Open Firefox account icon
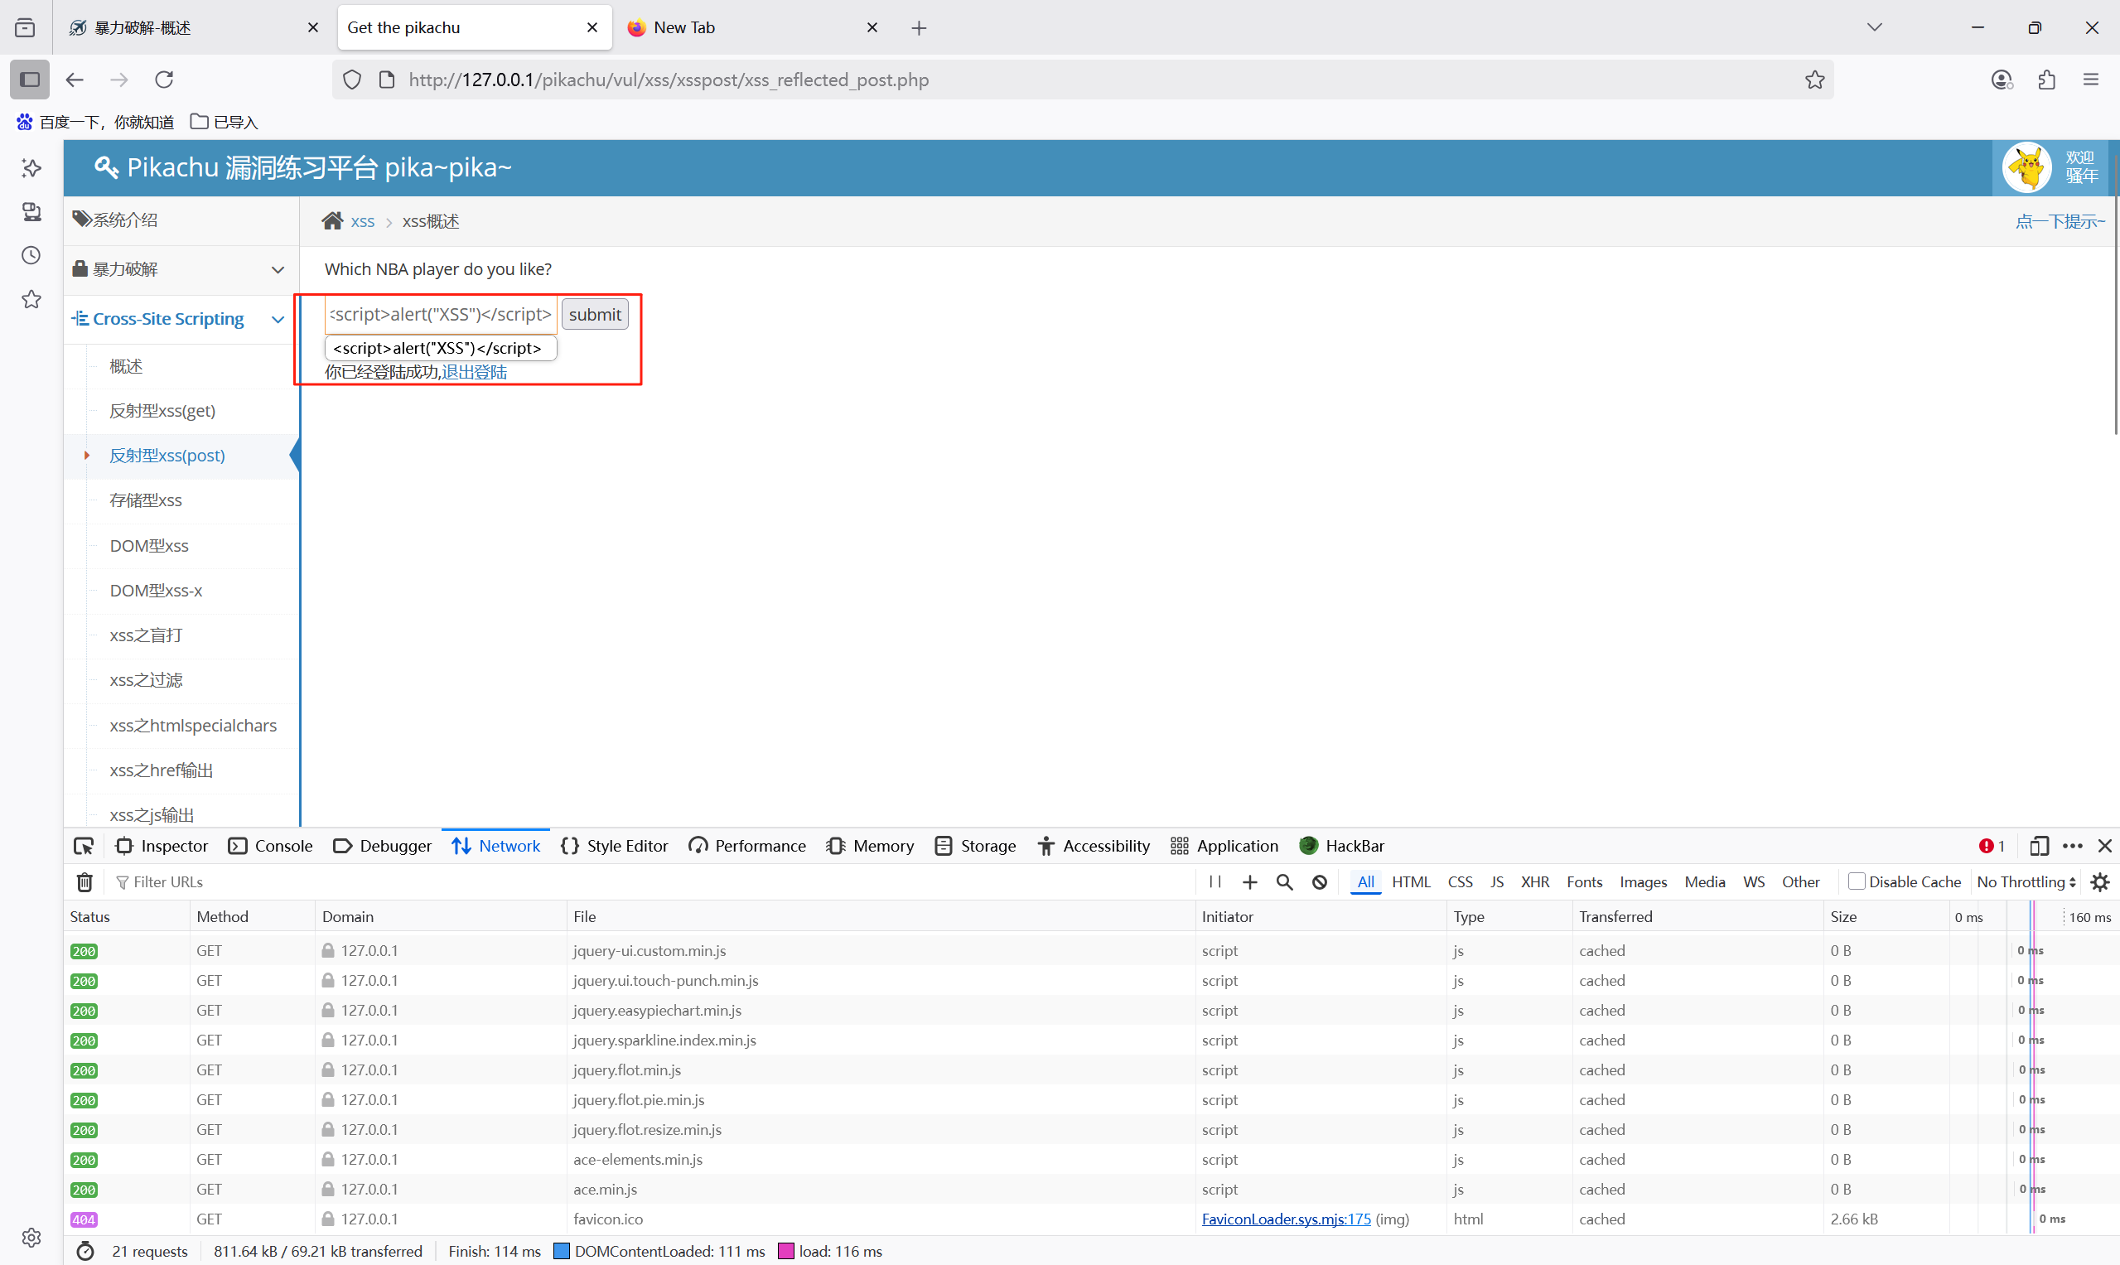This screenshot has height=1265, width=2120. 2002,80
